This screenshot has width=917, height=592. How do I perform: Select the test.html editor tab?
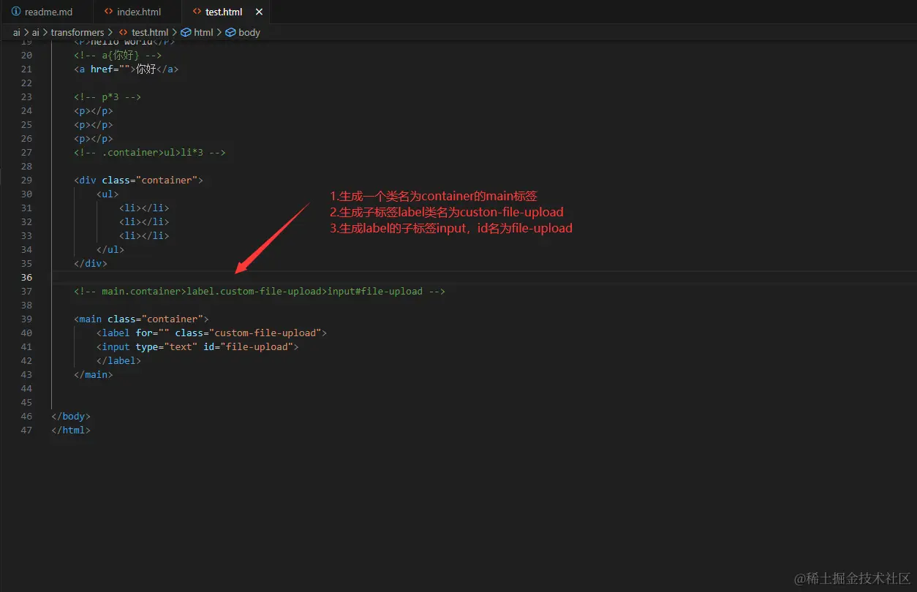pyautogui.click(x=224, y=12)
